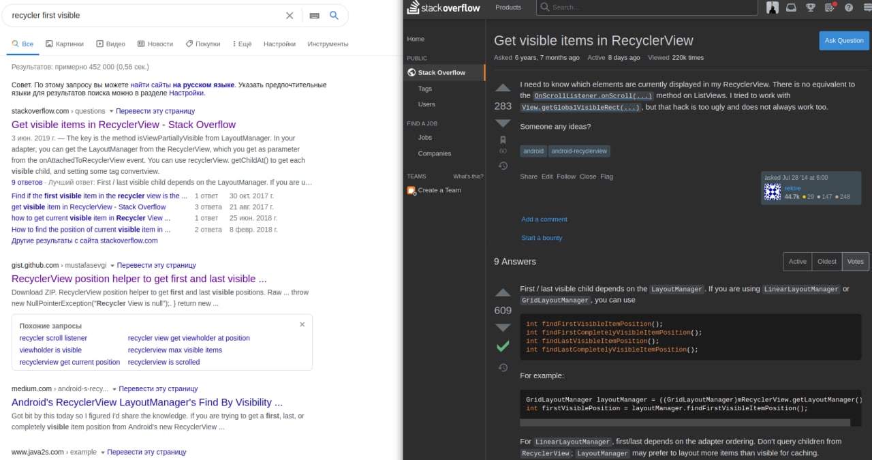The width and height of the screenshot is (872, 460).
Task: Open the Stack Overflow logo home link
Action: click(x=443, y=7)
